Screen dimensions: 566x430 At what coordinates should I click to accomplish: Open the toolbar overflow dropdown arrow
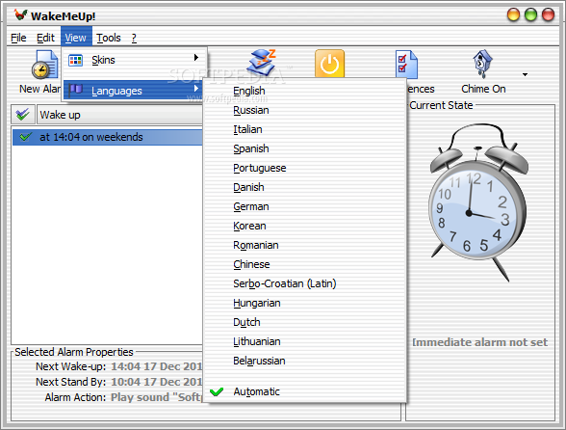(525, 74)
